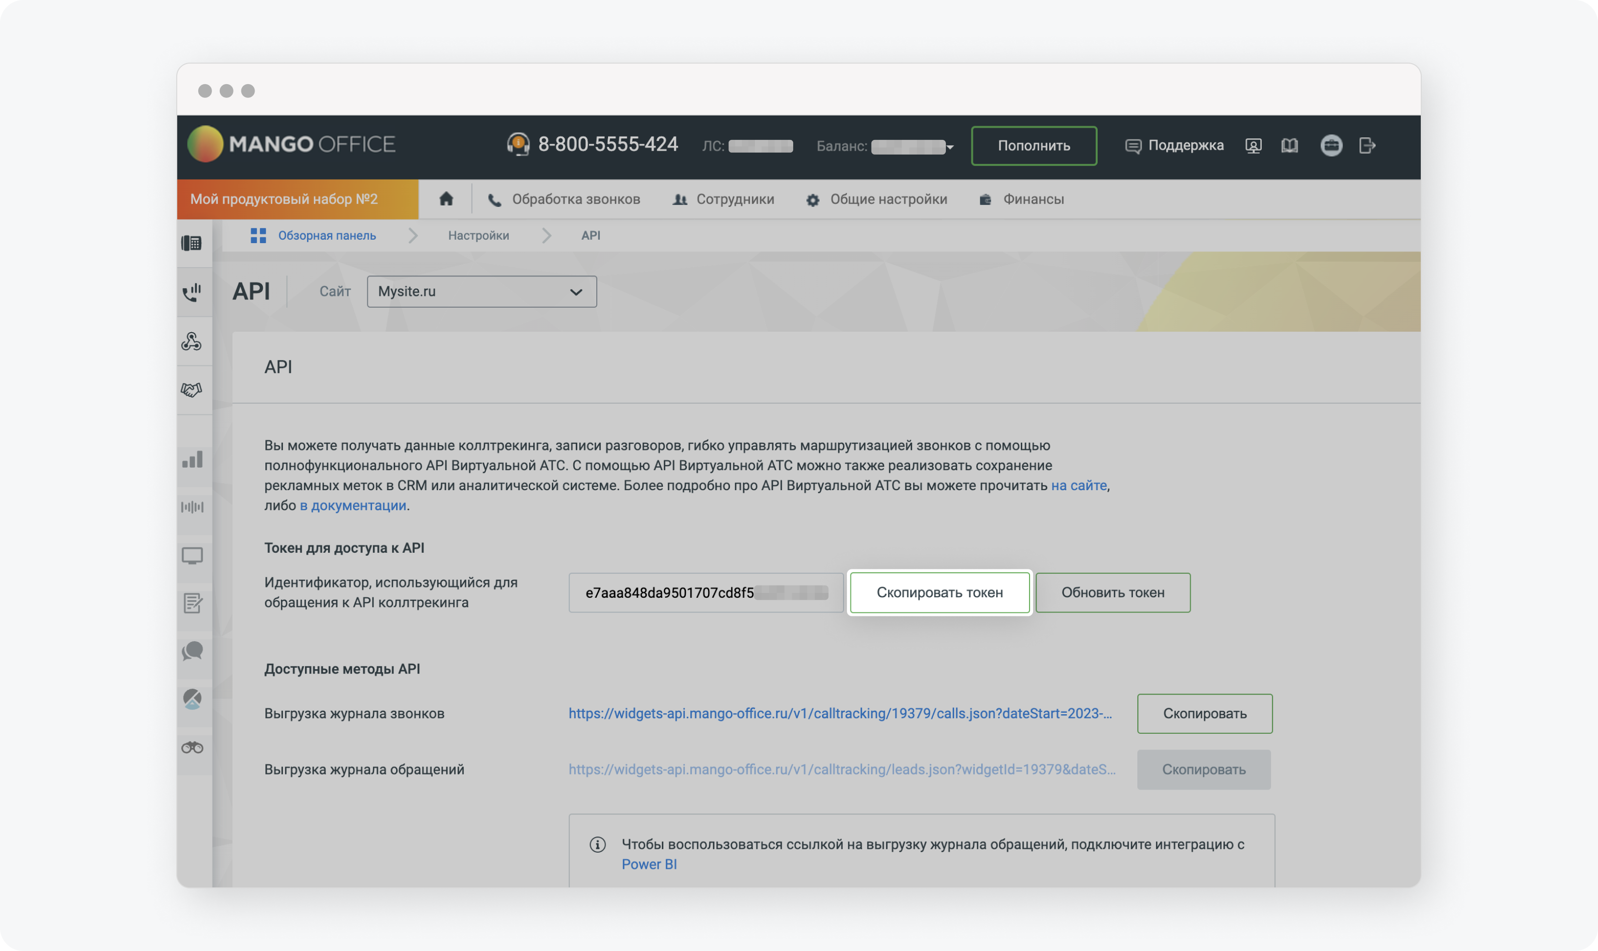Image resolution: width=1598 pixels, height=951 pixels.
Task: Click the disabled 'Скопировать' button for leads export
Action: [x=1203, y=769]
